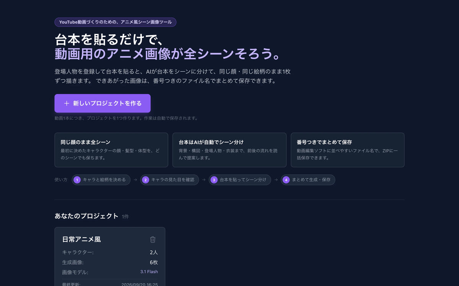Click the purple headline 動画用のアニメ画像が全シーンそろう。
The height and width of the screenshot is (286, 459).
pos(168,54)
